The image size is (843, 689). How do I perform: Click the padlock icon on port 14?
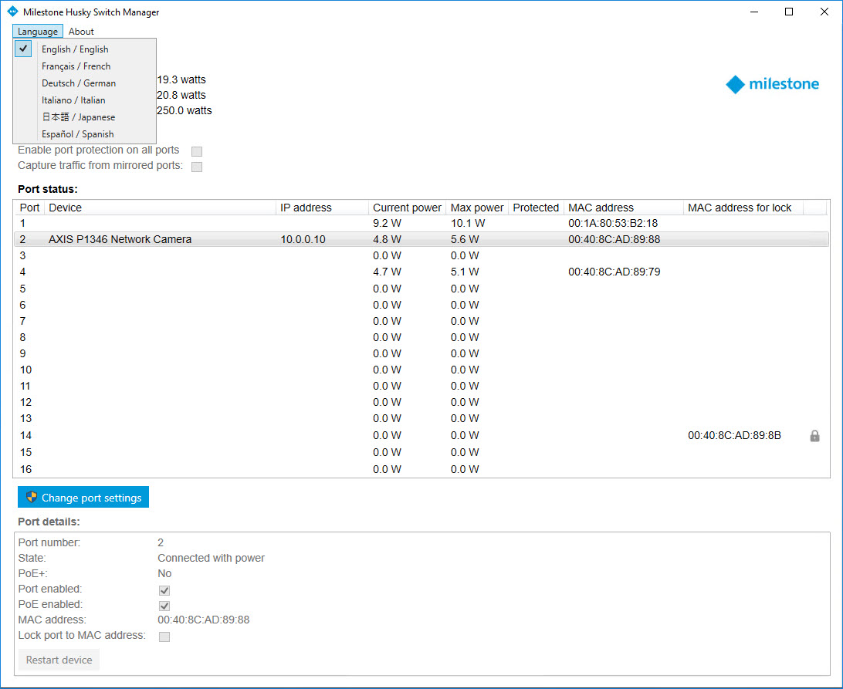814,436
